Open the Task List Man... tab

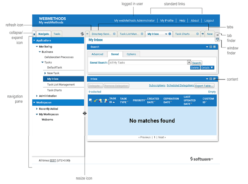point(129,34)
